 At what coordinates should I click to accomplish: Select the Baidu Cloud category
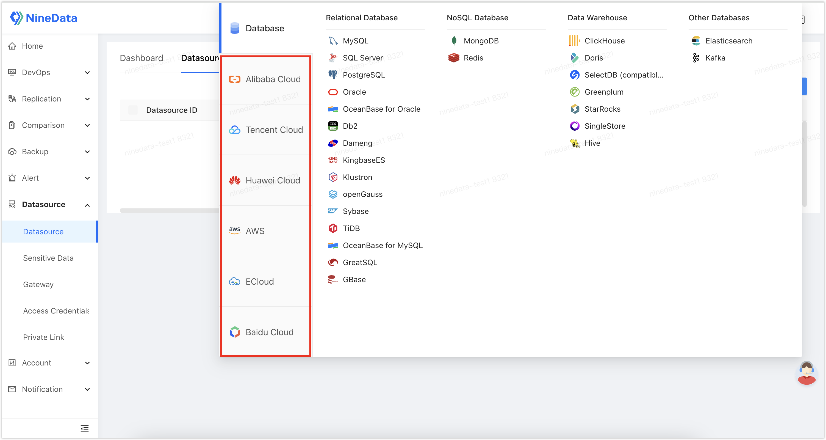(x=266, y=332)
